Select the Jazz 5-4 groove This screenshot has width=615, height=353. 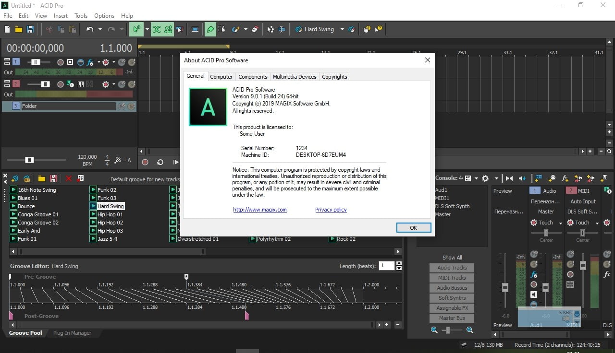pyautogui.click(x=107, y=239)
